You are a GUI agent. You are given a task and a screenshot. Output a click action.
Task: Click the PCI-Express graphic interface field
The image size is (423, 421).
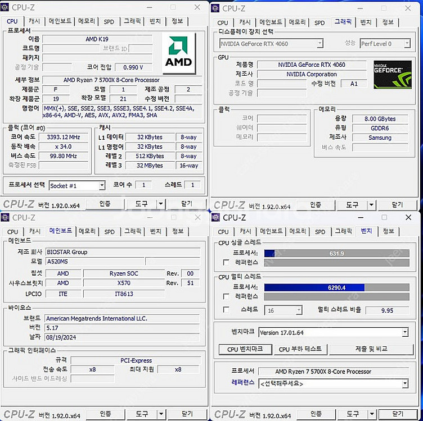click(x=136, y=360)
